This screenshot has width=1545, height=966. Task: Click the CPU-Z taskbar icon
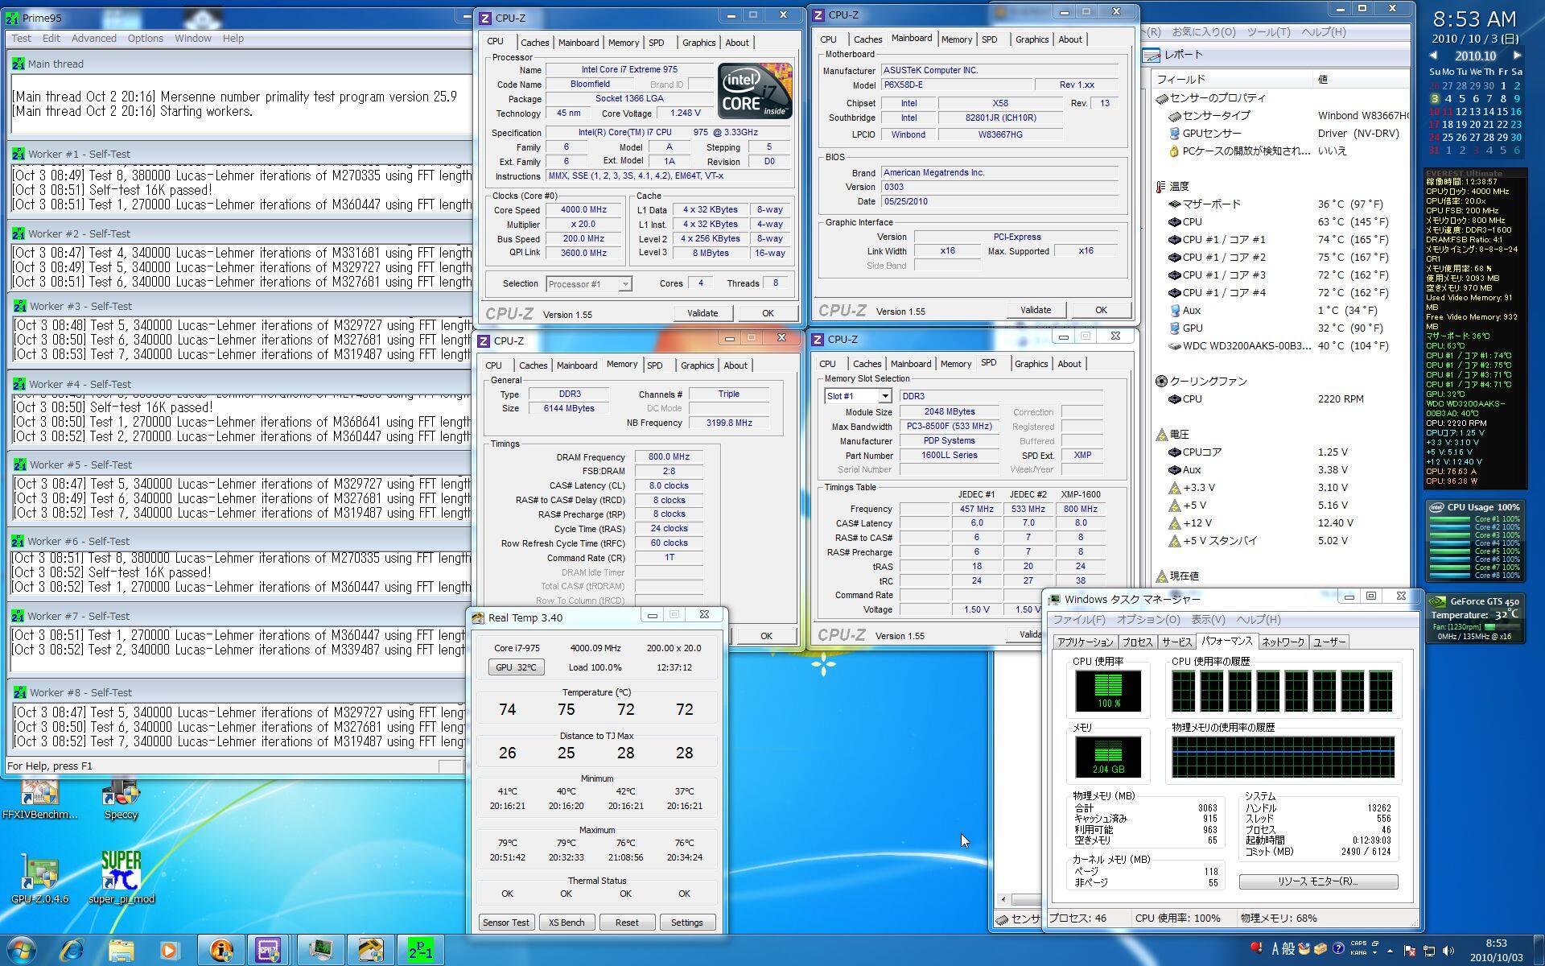(269, 951)
